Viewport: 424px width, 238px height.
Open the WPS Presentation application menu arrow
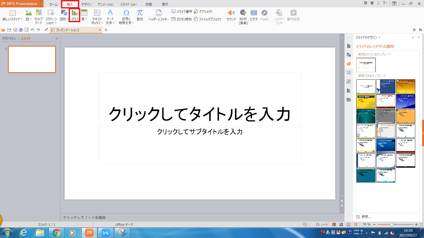(x=42, y=4)
